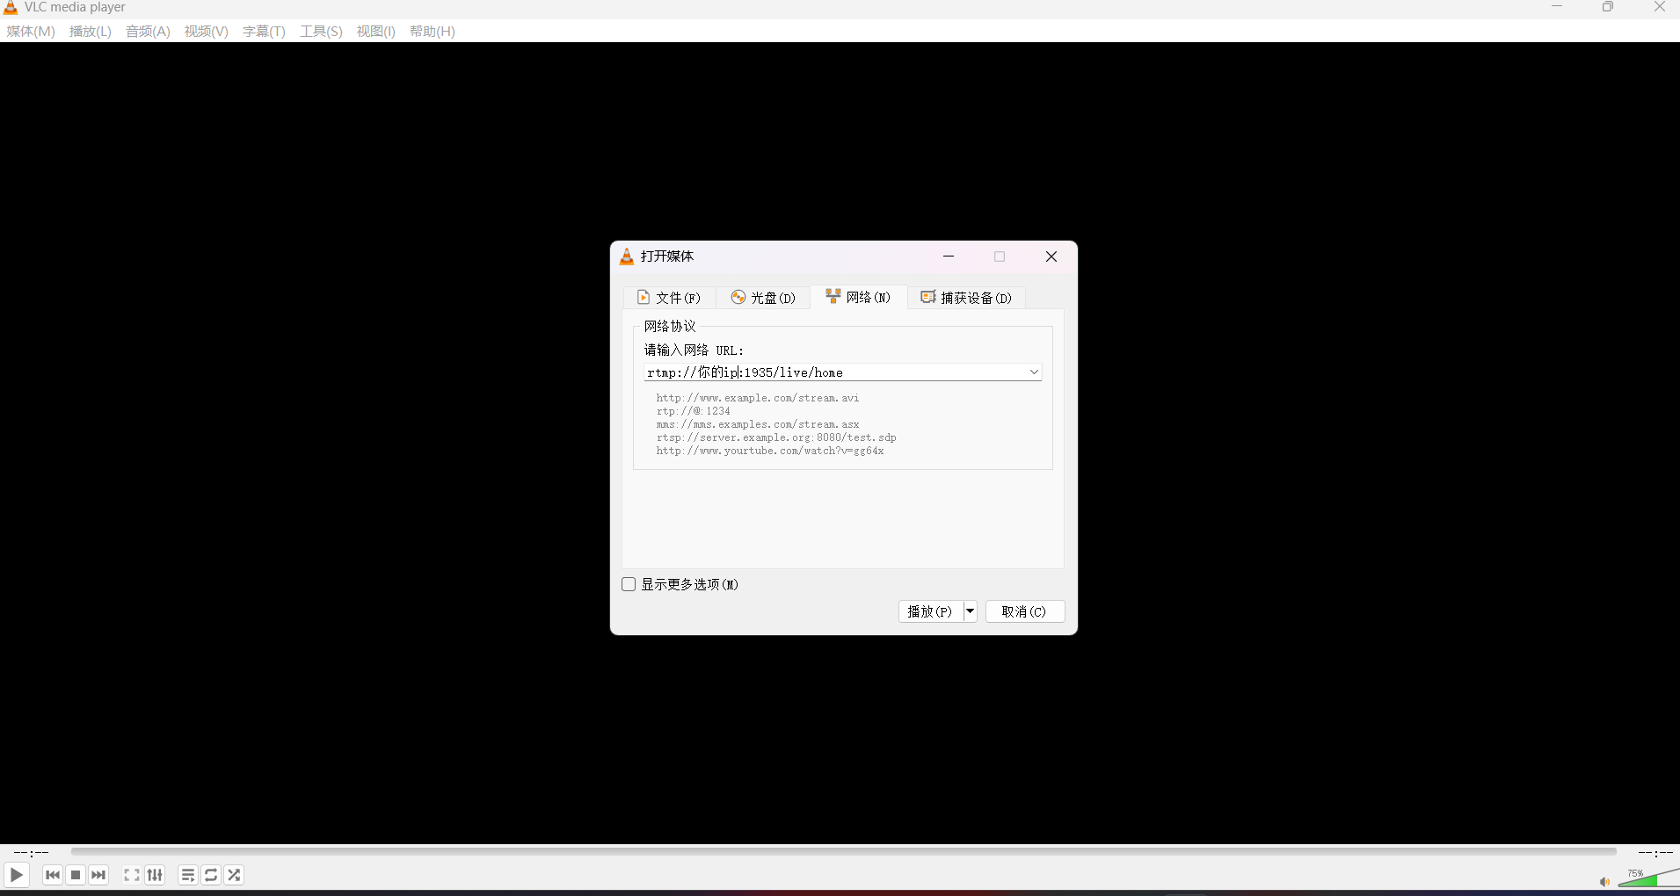1680x896 pixels.
Task: Open the 视频(V) menu
Action: click(x=207, y=32)
